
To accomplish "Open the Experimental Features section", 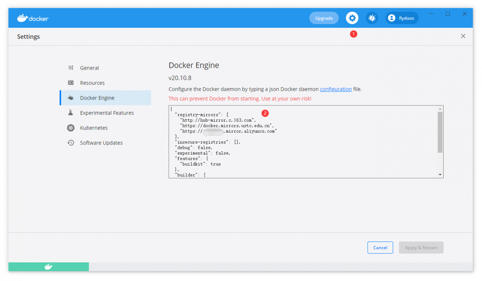I will 106,113.
